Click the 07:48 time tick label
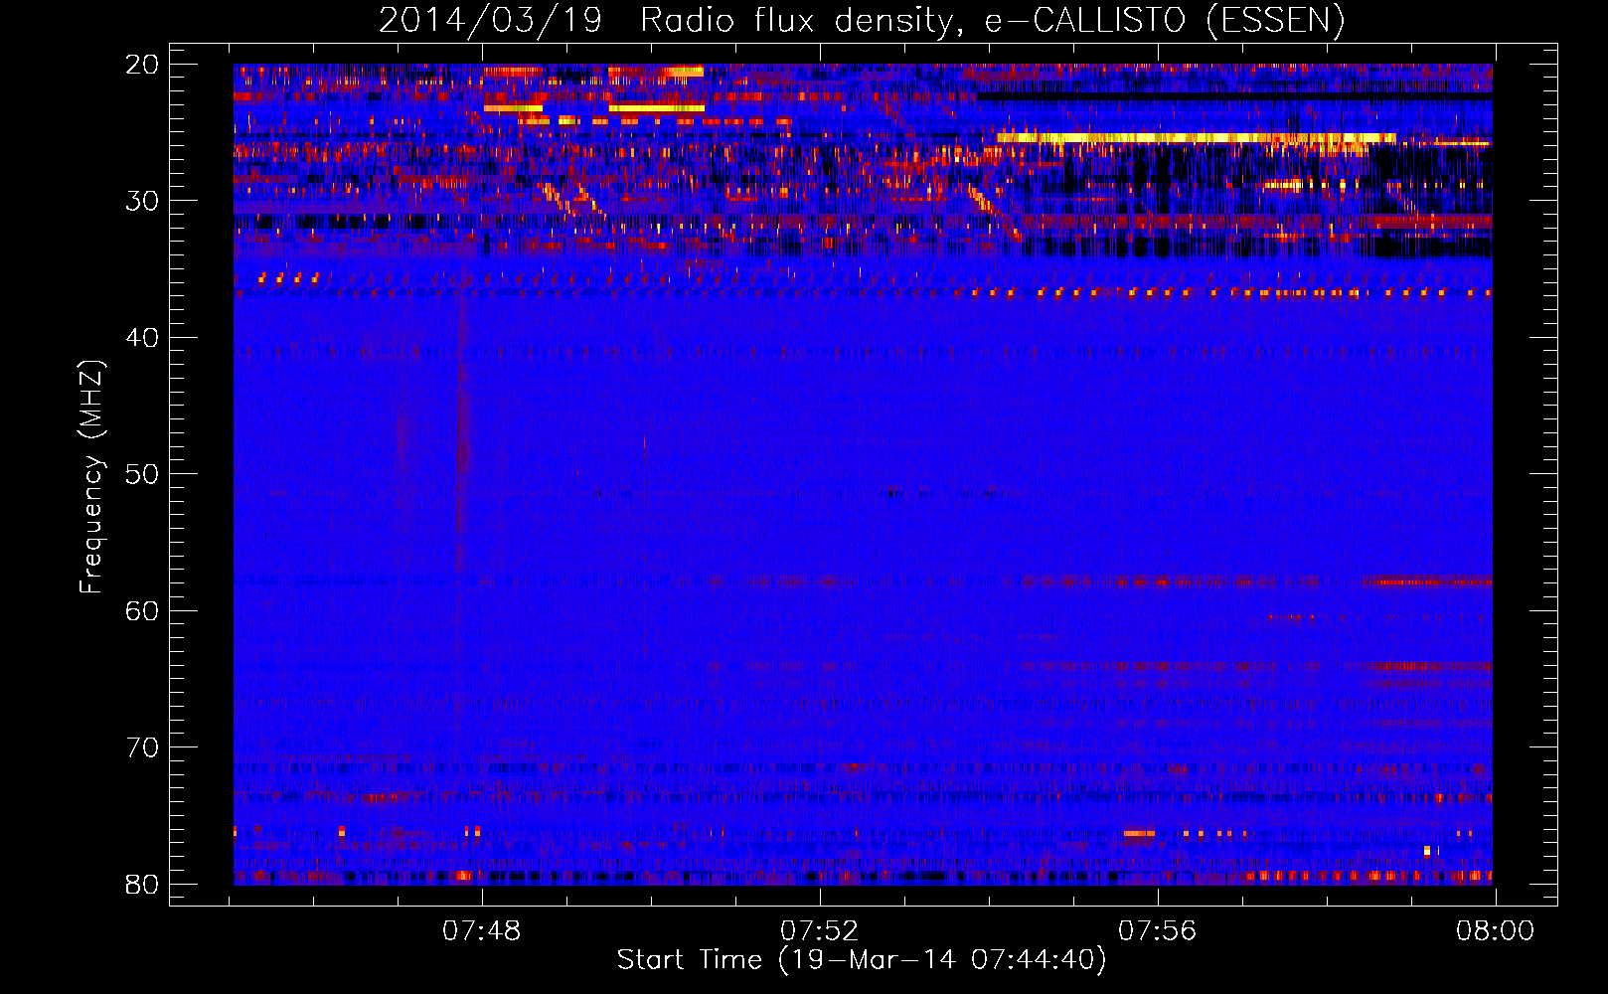The width and height of the screenshot is (1608, 994). 482,931
